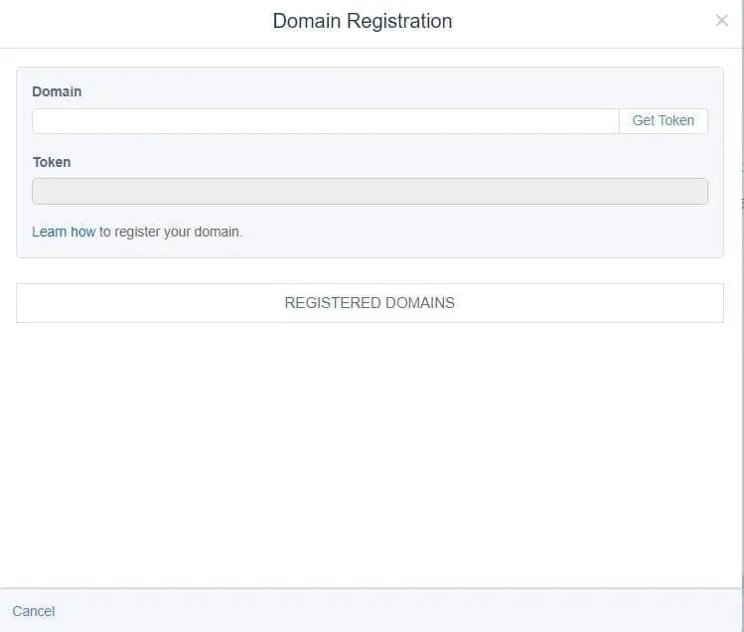
Task: Cancel the domain registration dialog
Action: pos(34,611)
